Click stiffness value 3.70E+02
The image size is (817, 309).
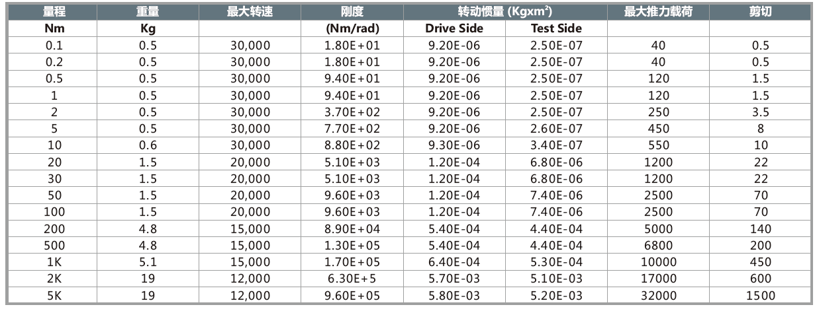352,112
